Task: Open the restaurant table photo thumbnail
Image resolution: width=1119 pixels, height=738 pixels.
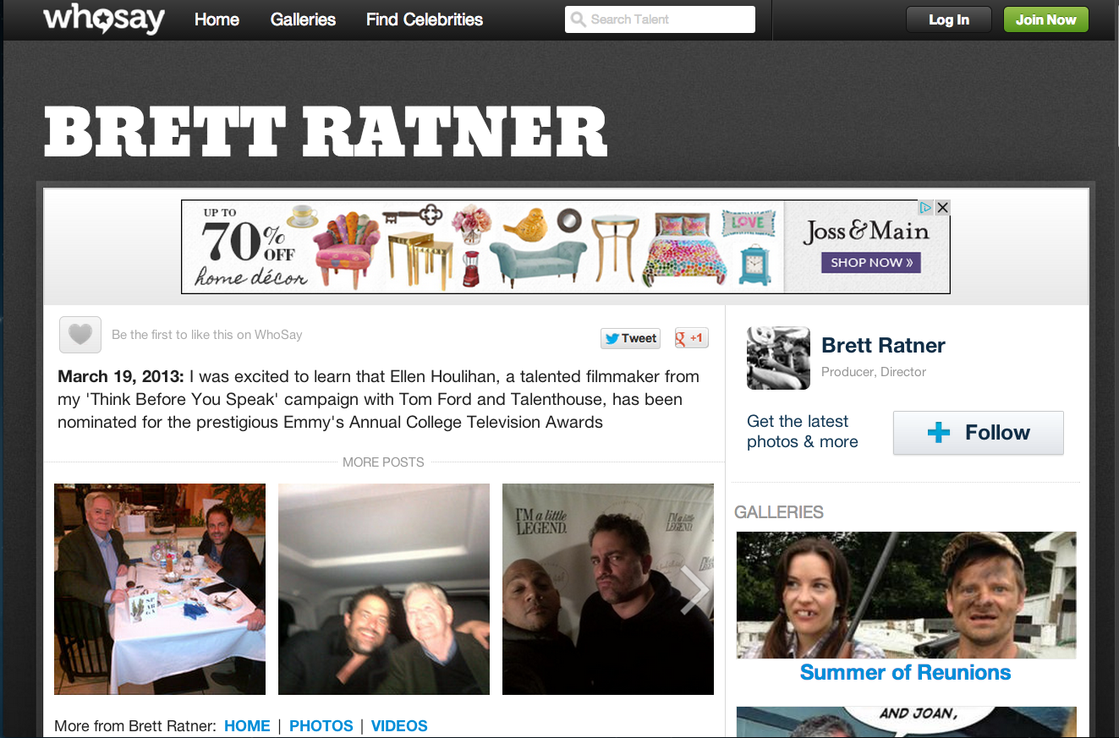Action: click(160, 589)
